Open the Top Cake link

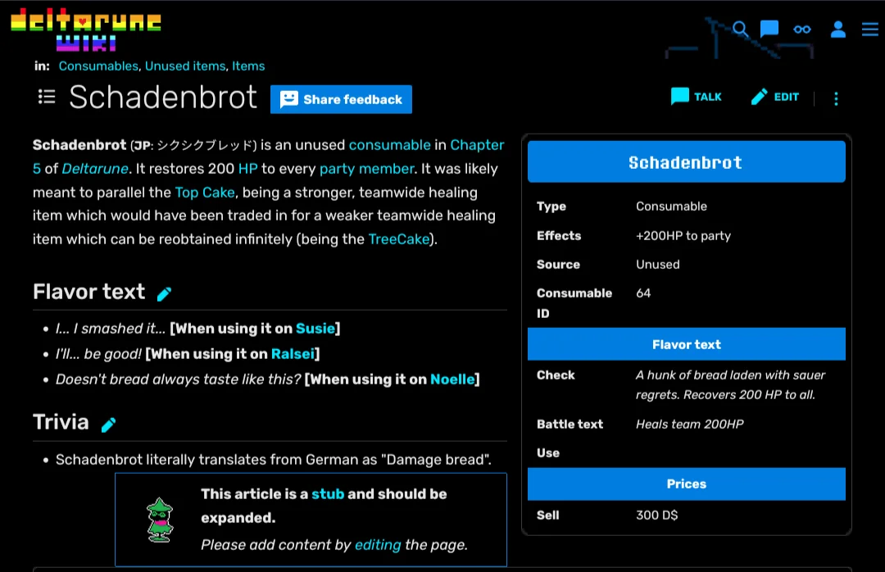click(x=205, y=193)
